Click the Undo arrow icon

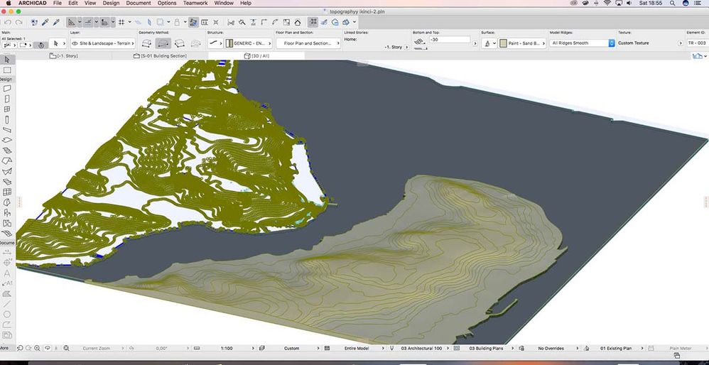[8, 22]
